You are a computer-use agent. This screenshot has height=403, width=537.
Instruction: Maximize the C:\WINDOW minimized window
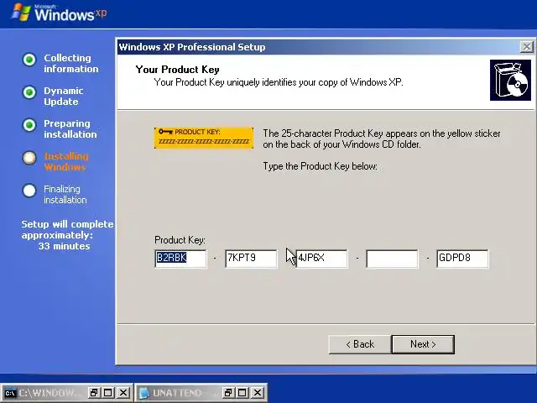(108, 392)
